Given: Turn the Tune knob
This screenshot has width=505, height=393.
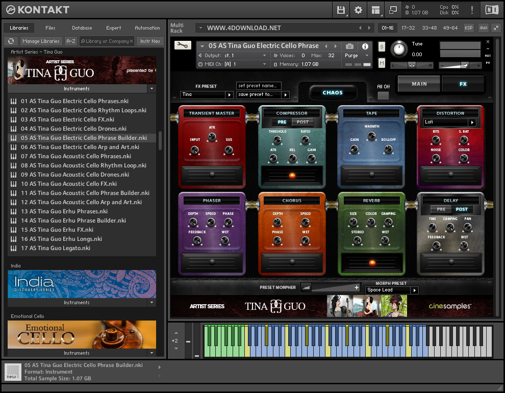Looking at the screenshot, I should pos(399,49).
